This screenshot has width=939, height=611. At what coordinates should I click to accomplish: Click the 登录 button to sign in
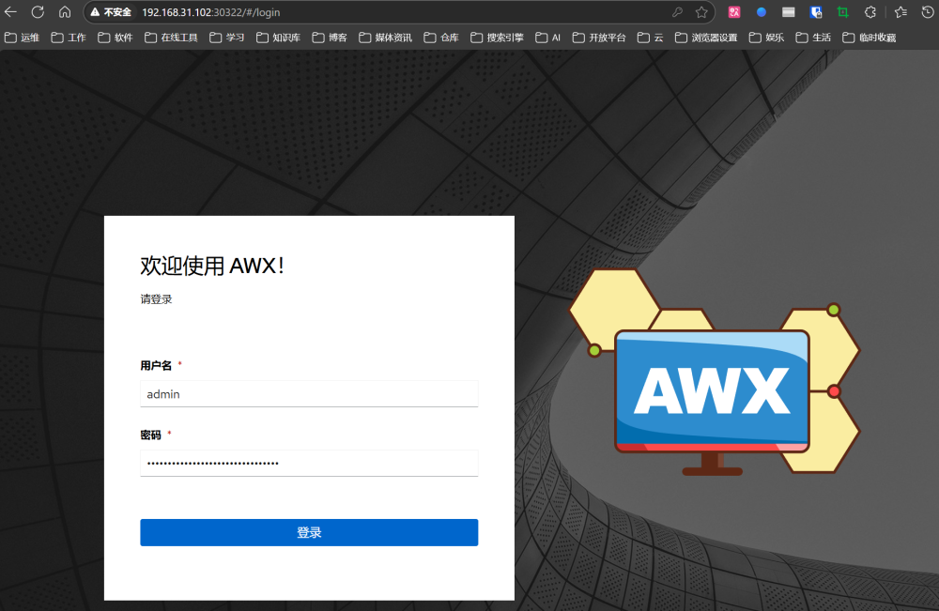coord(309,532)
